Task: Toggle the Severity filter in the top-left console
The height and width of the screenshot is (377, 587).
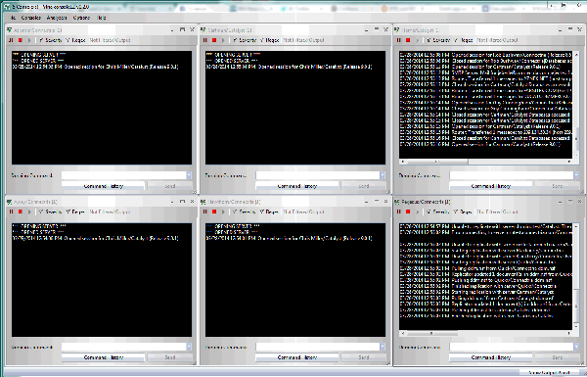Action: 50,40
